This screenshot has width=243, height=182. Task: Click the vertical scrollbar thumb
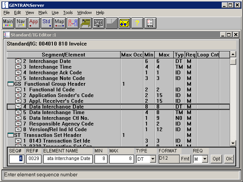click(x=233, y=61)
